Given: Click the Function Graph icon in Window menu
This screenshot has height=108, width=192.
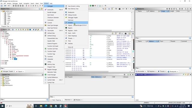Looking at the screenshot, I should (x=46, y=51).
